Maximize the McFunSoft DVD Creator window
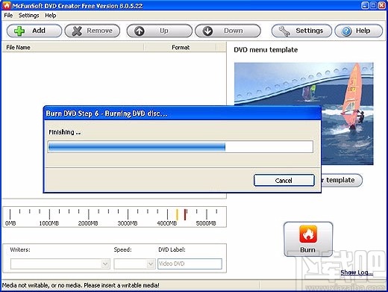Image resolution: width=388 pixels, height=292 pixels. click(373, 5)
